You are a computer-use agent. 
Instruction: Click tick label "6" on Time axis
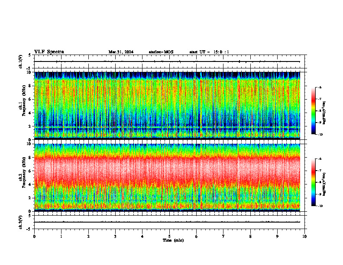point(197,236)
